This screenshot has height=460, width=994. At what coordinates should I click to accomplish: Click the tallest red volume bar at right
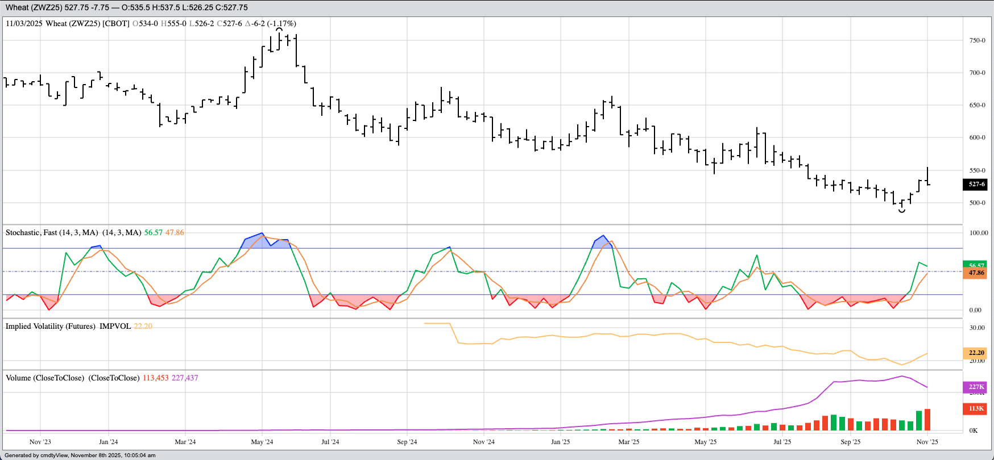(x=927, y=420)
